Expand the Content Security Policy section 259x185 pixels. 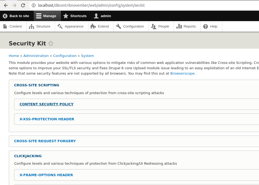coord(46,104)
